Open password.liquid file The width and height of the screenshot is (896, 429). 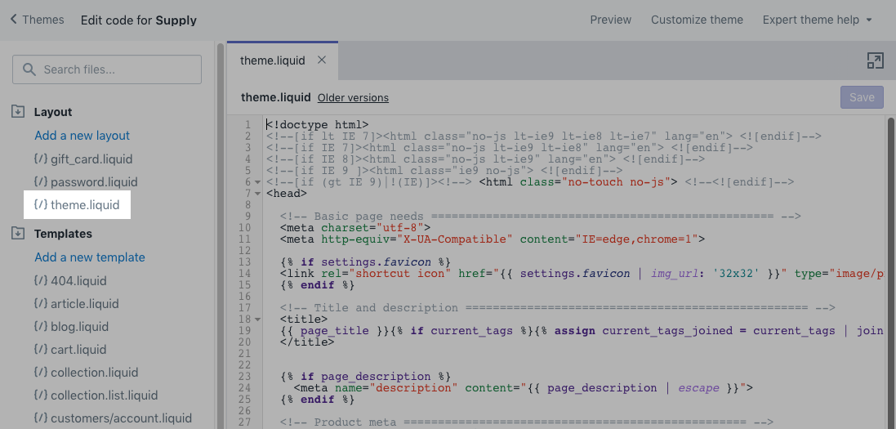click(x=93, y=181)
